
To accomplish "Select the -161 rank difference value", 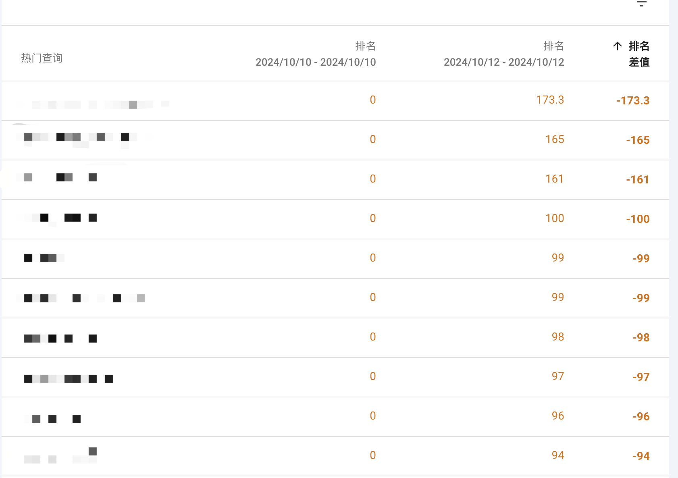I will click(638, 179).
